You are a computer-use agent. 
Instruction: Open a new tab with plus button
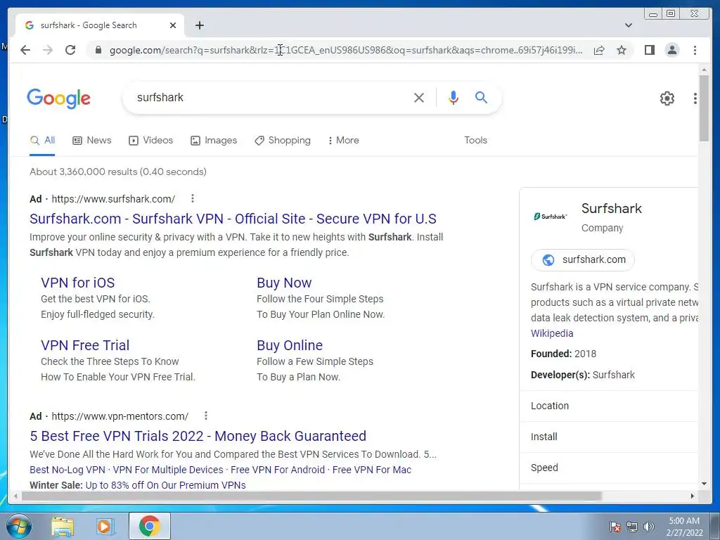pos(199,25)
